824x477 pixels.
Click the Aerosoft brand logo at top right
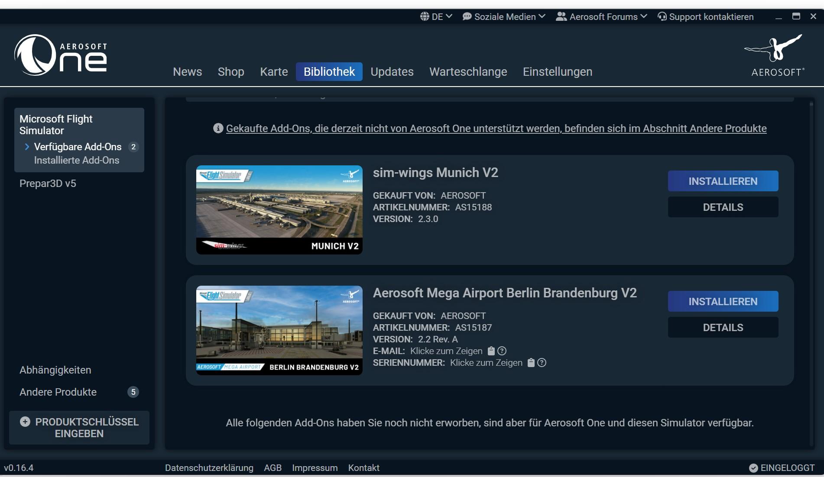[x=775, y=55]
